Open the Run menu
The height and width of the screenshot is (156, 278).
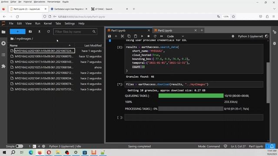coord(38,23)
